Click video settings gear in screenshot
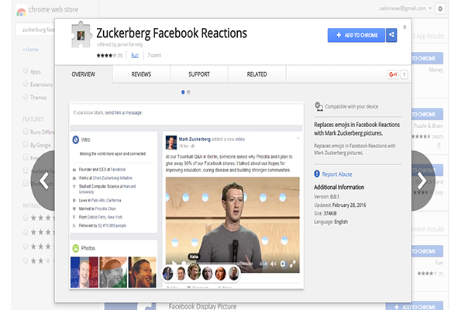This screenshot has width=465, height=310. coord(283,263)
